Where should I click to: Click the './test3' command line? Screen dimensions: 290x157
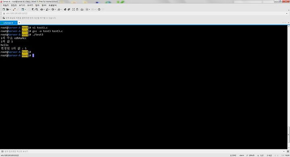coord(38,35)
